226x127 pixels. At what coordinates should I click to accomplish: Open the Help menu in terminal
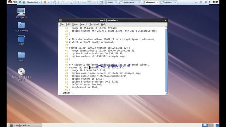click(103, 24)
